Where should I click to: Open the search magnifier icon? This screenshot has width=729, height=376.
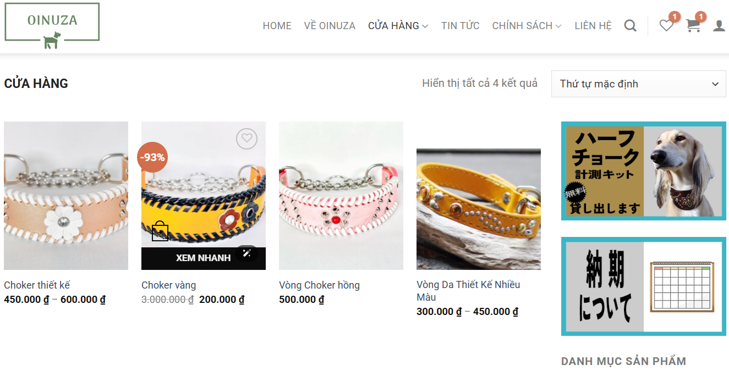pyautogui.click(x=631, y=26)
